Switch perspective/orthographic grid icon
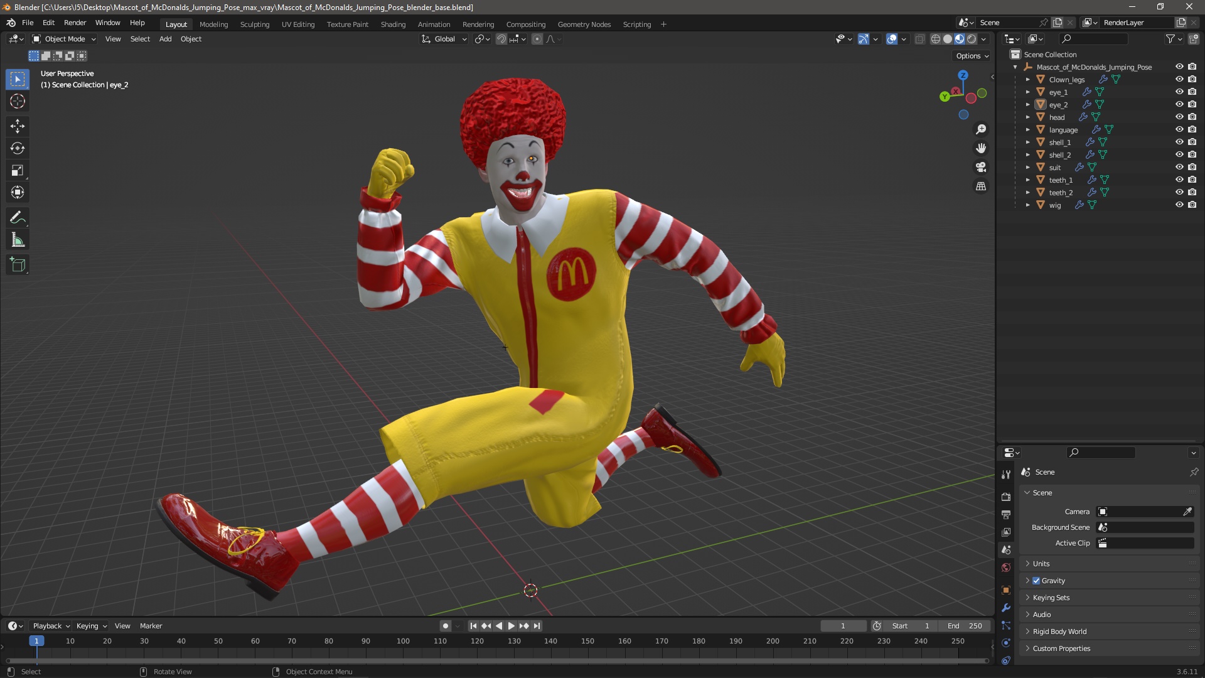 (981, 186)
